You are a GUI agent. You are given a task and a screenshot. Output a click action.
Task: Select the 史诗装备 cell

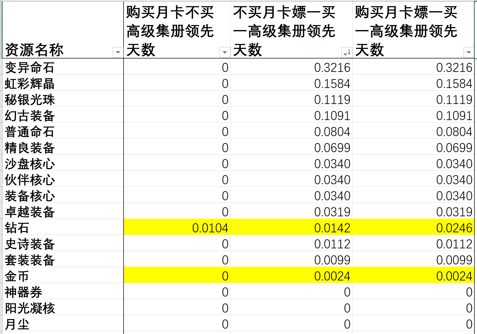tap(63, 243)
